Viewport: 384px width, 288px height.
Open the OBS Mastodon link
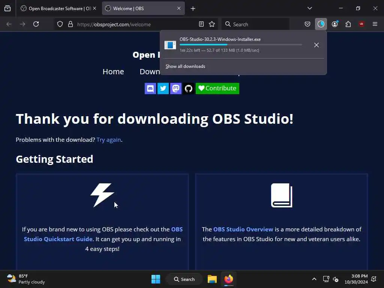click(x=176, y=88)
